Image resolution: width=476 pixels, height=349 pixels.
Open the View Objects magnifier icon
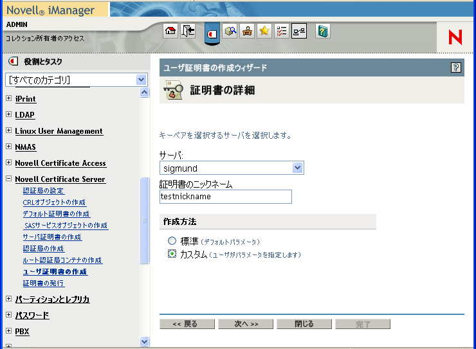230,31
